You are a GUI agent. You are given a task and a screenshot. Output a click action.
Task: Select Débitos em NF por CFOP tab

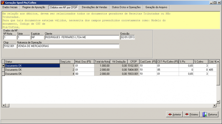tap(64, 7)
